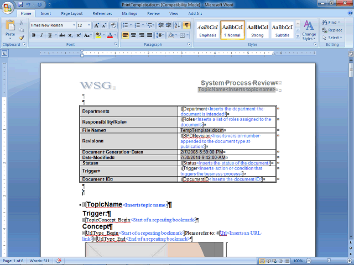Screen dimensions: 354x265
Task: Open the Page Layout tab
Action: point(72,13)
